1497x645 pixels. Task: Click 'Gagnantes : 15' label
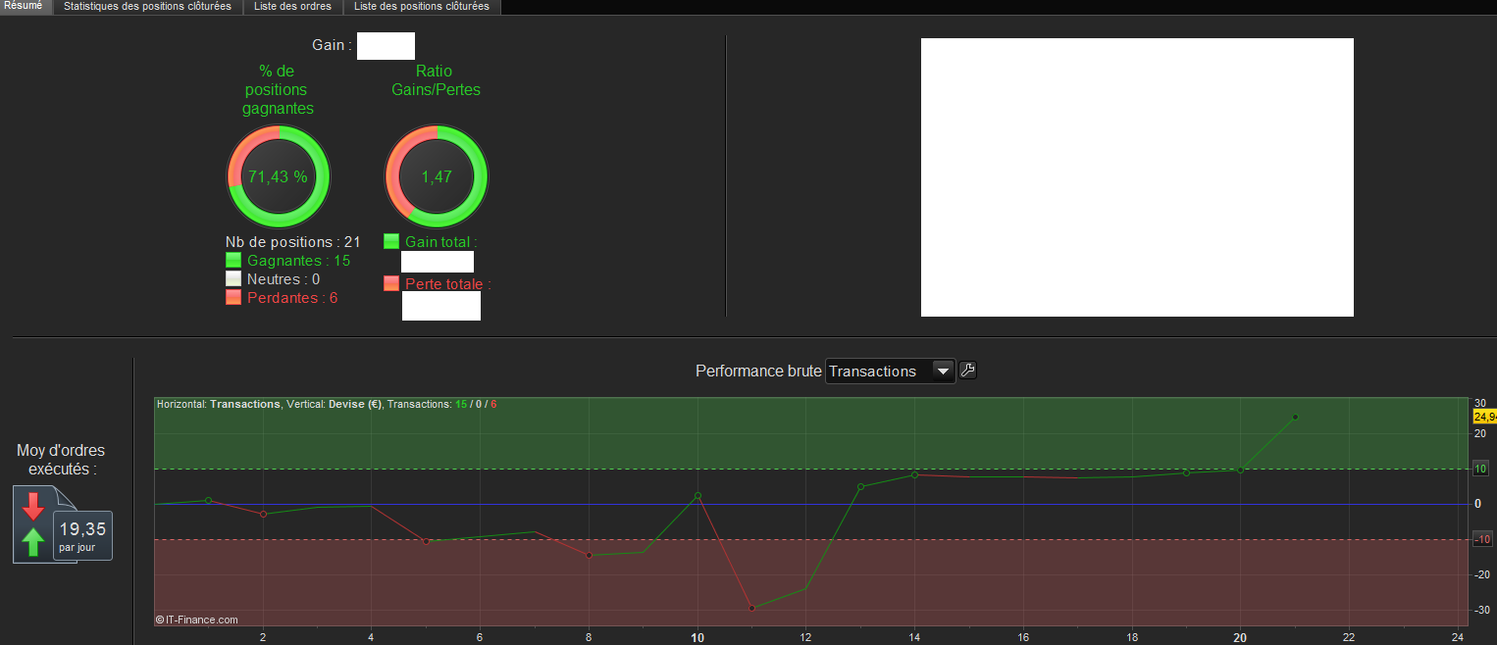tap(298, 261)
